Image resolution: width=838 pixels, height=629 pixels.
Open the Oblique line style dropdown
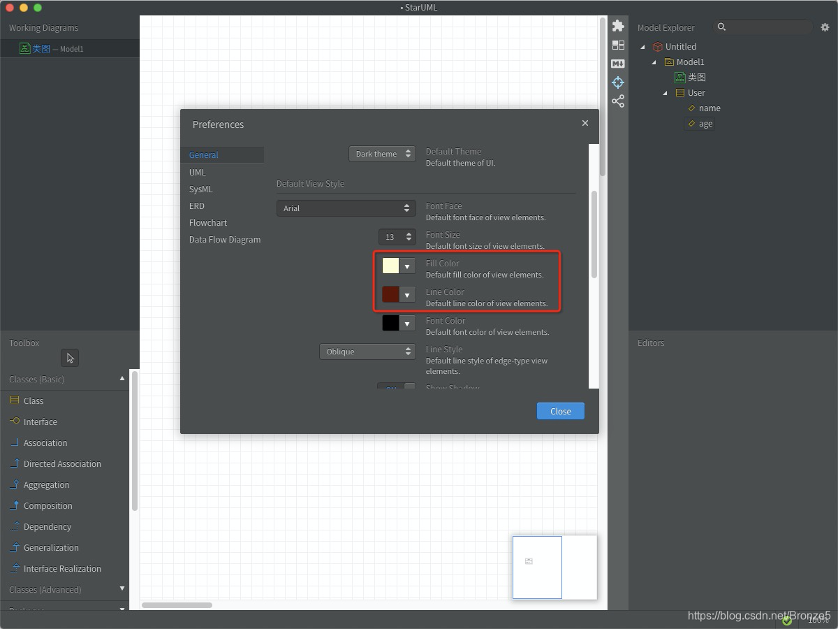367,352
